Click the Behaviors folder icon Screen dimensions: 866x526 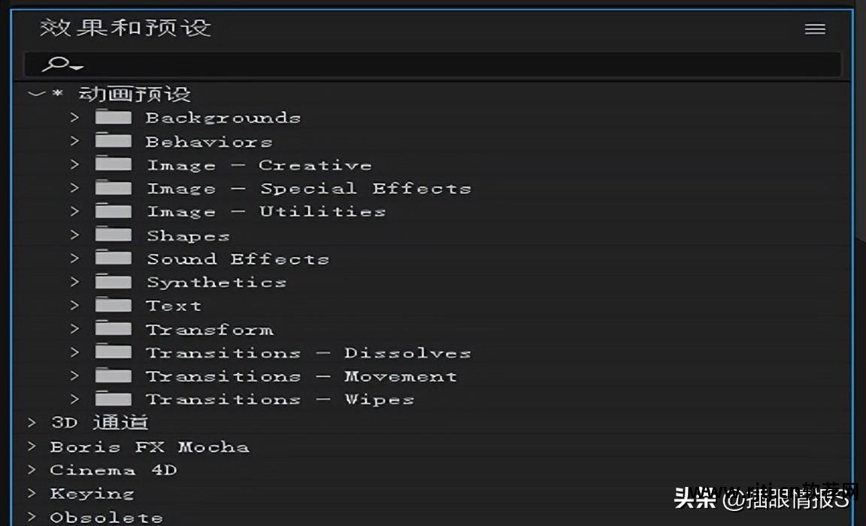(x=114, y=141)
